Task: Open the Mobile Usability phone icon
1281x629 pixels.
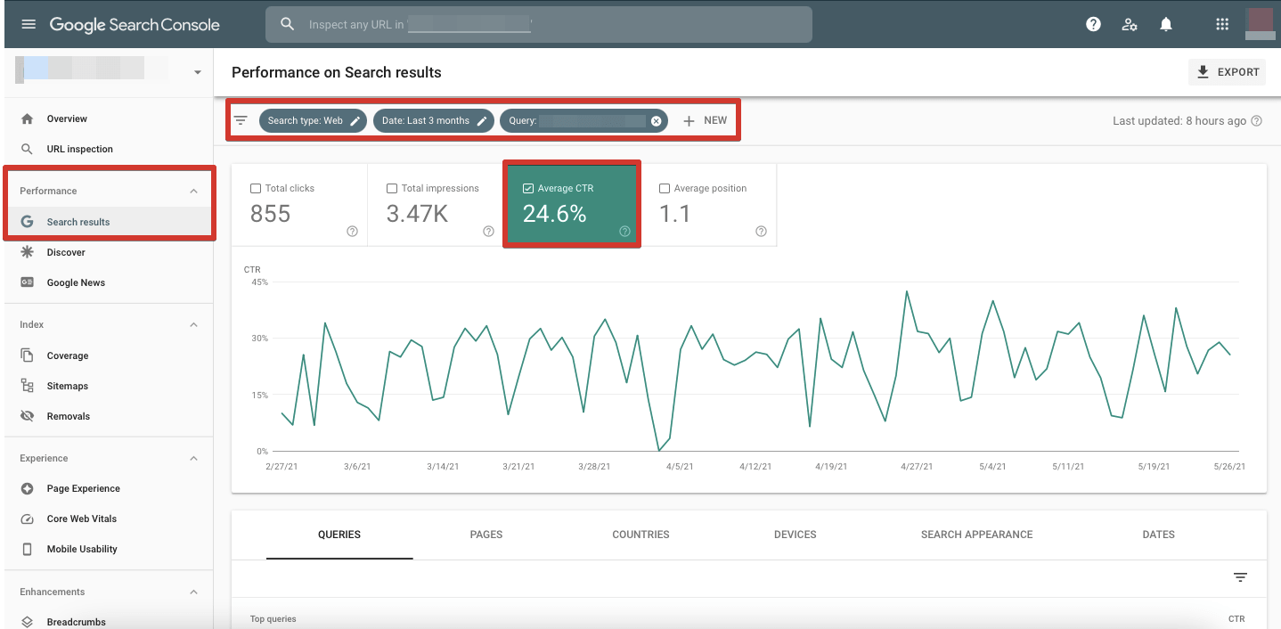Action: [28, 549]
